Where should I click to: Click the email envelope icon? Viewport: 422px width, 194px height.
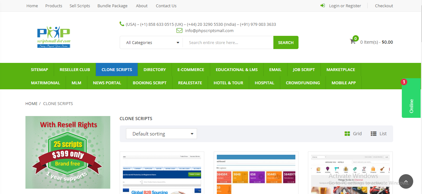(x=179, y=30)
